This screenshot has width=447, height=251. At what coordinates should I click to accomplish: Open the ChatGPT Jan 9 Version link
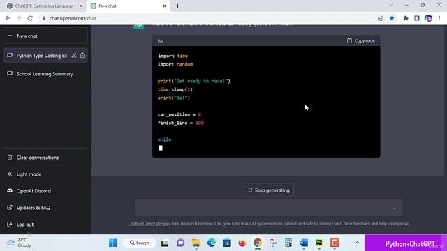tap(149, 224)
